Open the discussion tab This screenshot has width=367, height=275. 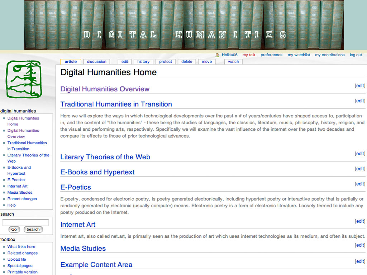(x=96, y=62)
